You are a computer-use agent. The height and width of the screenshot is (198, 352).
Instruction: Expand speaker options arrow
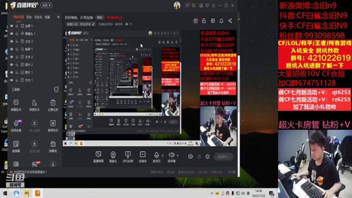pos(178,155)
